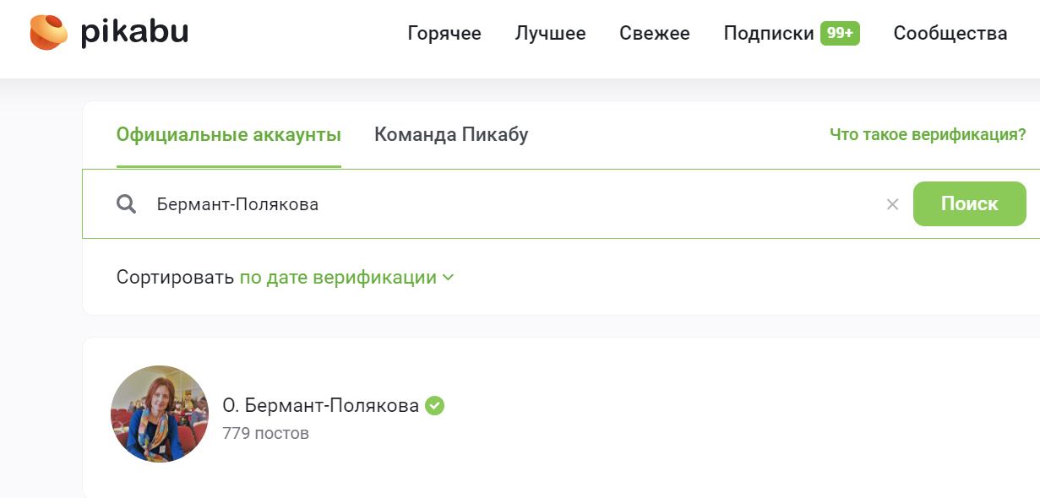1040x498 pixels.
Task: Open Подписки from the top menu
Action: pyautogui.click(x=769, y=34)
